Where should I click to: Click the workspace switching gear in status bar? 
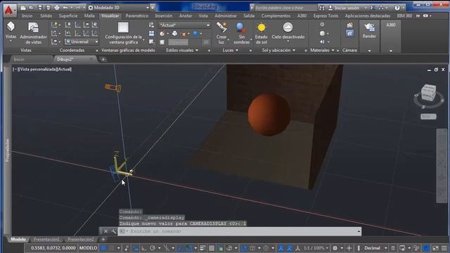coord(335,248)
